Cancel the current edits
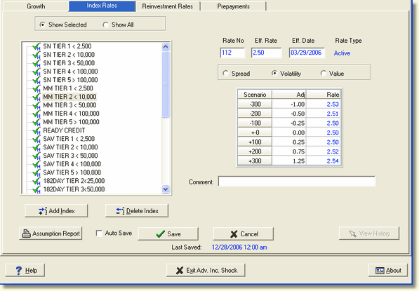419x291 pixels. pyautogui.click(x=244, y=234)
